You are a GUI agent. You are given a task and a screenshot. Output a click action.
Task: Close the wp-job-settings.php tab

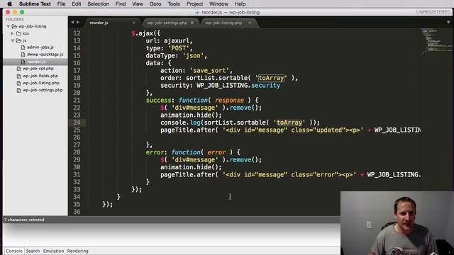(x=192, y=23)
